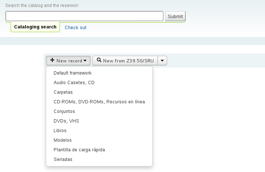Viewport: 265px width, 172px height.
Task: Click the magnifier icon on Z39.50/SRU button
Action: click(99, 60)
